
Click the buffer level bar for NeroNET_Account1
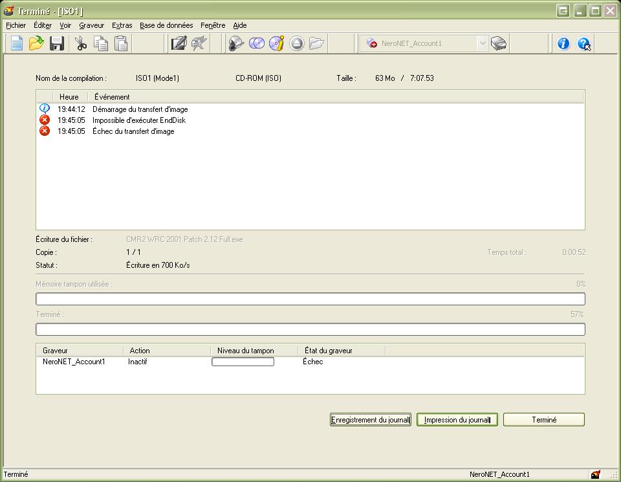[x=243, y=362]
